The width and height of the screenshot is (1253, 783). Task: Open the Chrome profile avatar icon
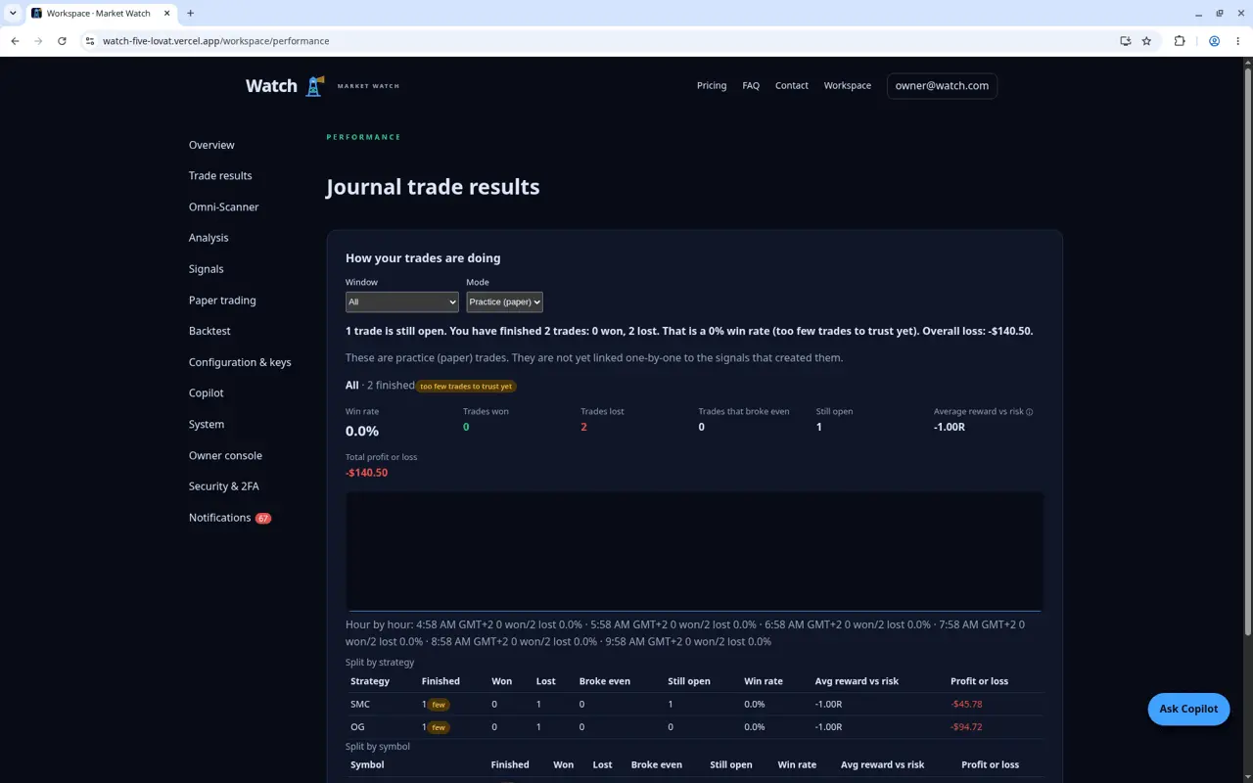1214,41
